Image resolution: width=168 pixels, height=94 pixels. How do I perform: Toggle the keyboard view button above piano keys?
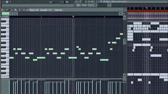7,16
